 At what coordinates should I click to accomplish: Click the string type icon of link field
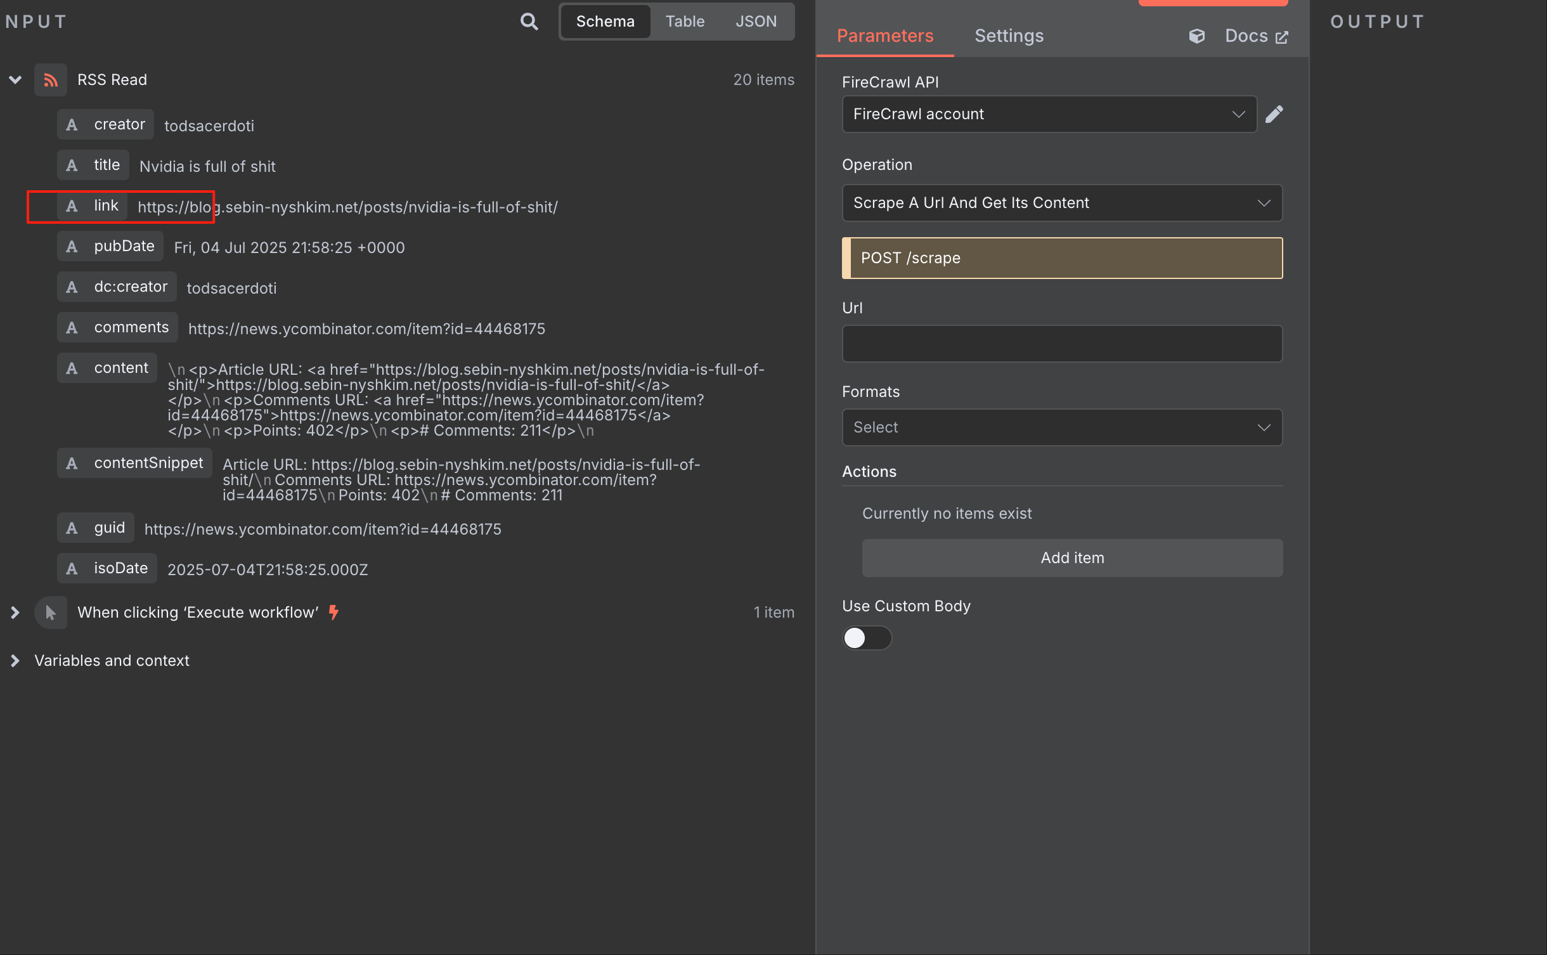[x=72, y=206]
